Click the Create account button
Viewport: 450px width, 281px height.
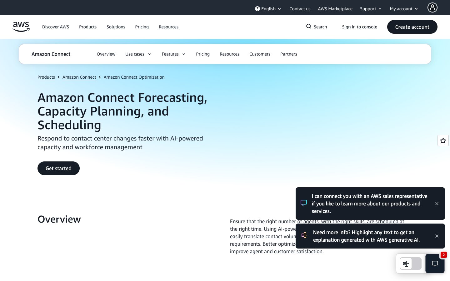pyautogui.click(x=412, y=27)
